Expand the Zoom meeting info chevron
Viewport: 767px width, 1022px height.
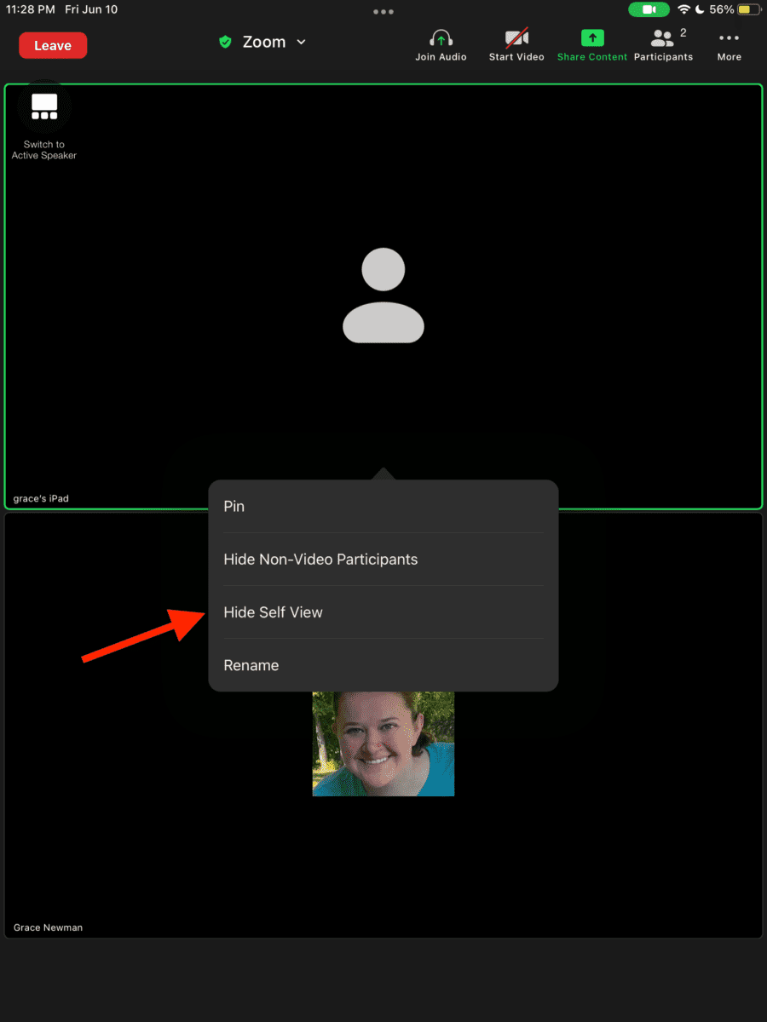(x=301, y=41)
